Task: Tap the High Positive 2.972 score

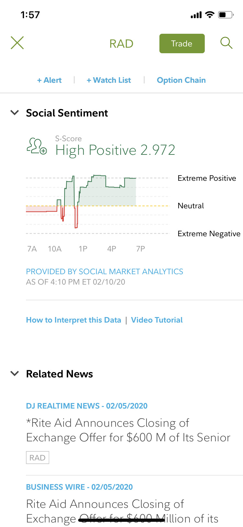Action: [x=115, y=150]
